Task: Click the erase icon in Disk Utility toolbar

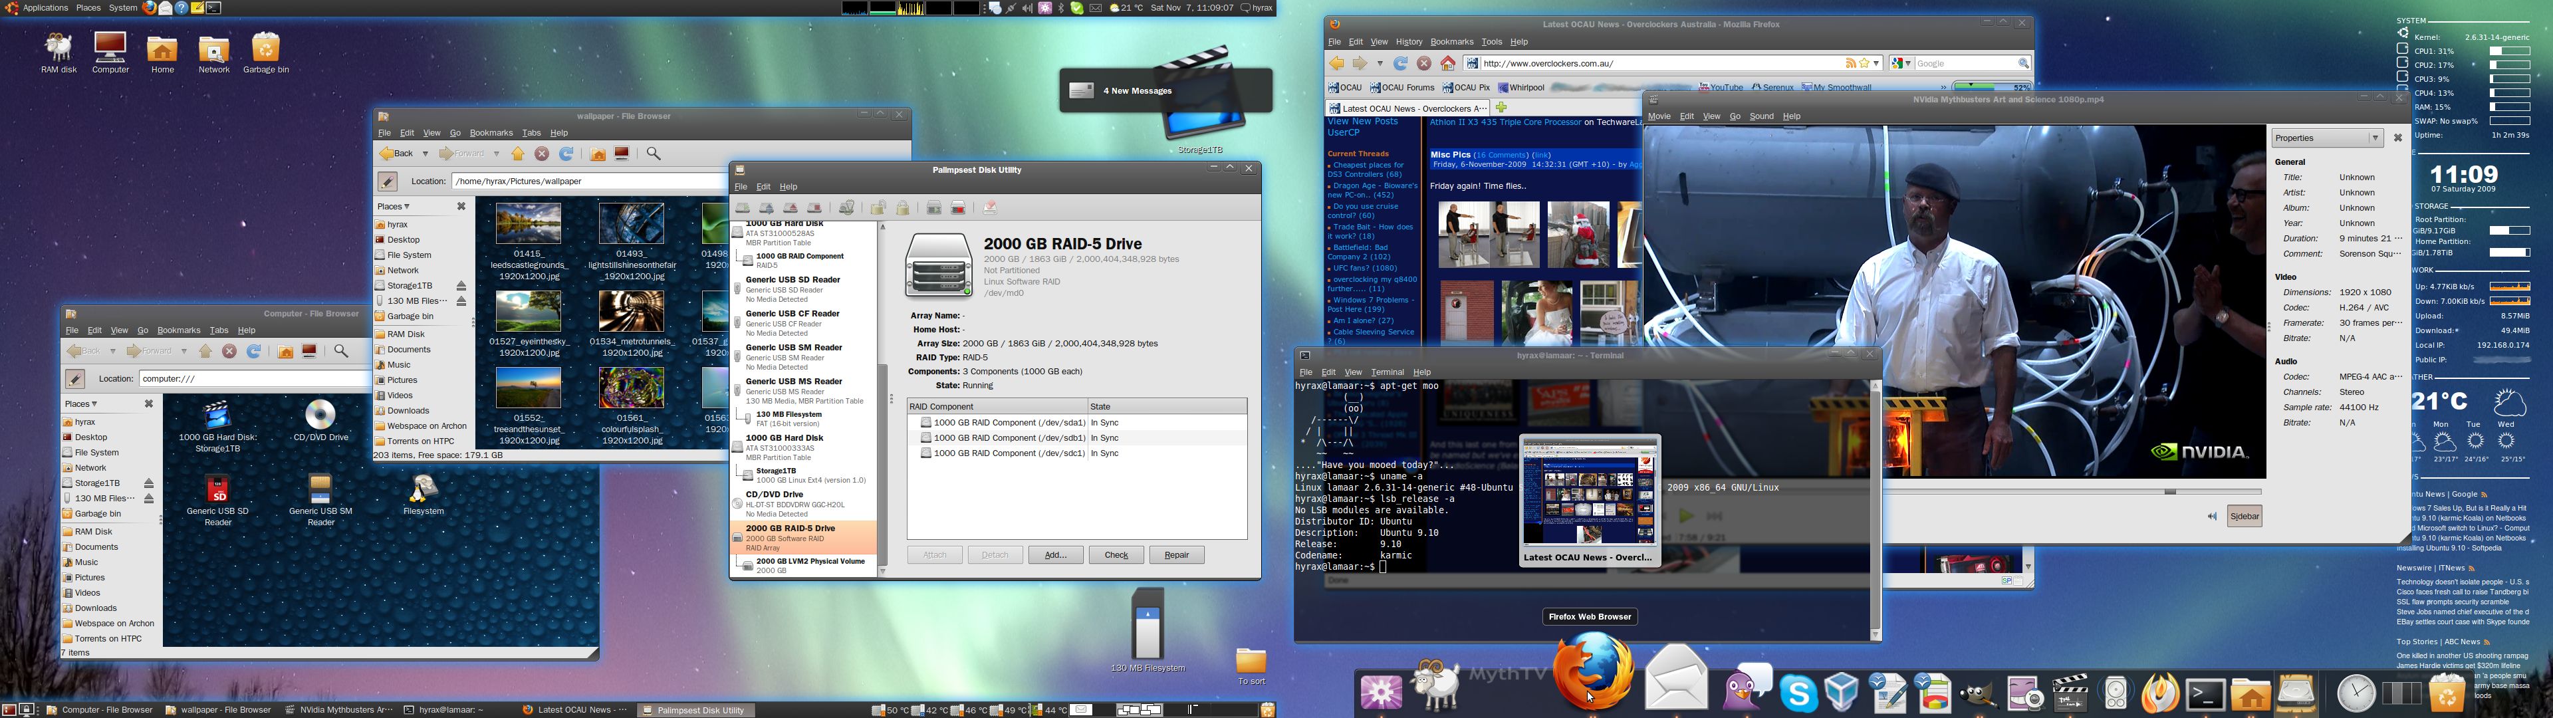Action: [x=990, y=207]
